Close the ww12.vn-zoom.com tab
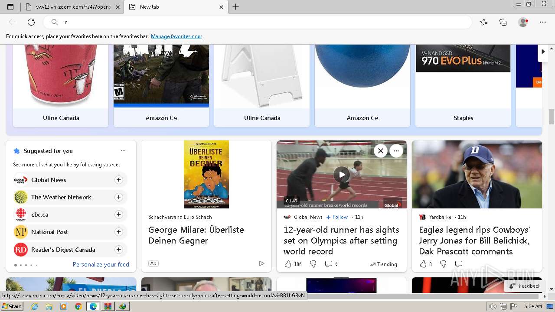 pyautogui.click(x=118, y=7)
